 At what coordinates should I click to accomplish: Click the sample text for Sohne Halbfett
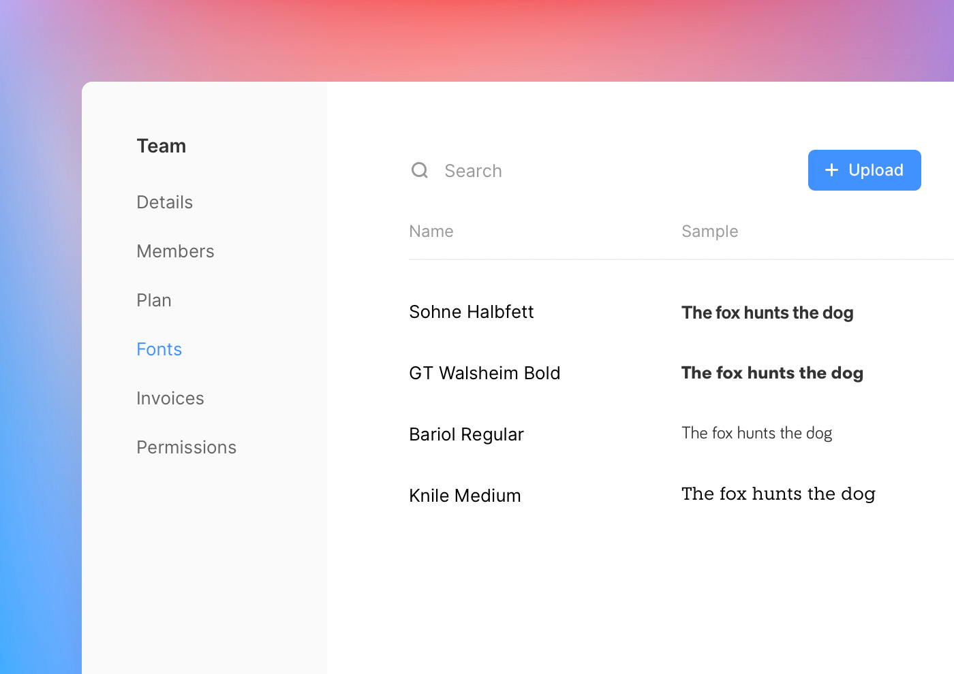(x=767, y=312)
